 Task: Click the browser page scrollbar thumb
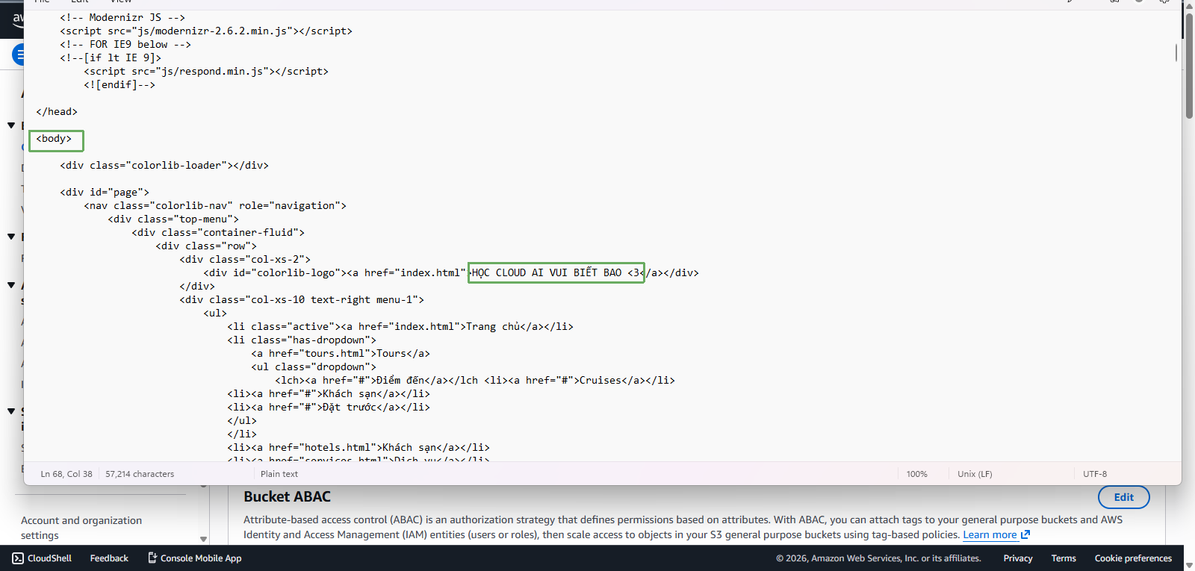tap(1189, 67)
